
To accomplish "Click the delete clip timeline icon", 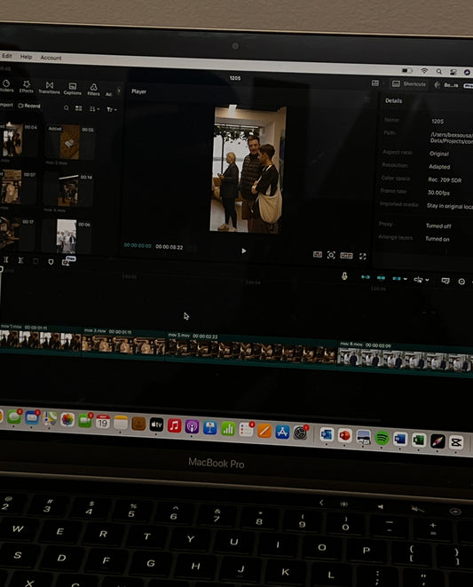I will [35, 261].
